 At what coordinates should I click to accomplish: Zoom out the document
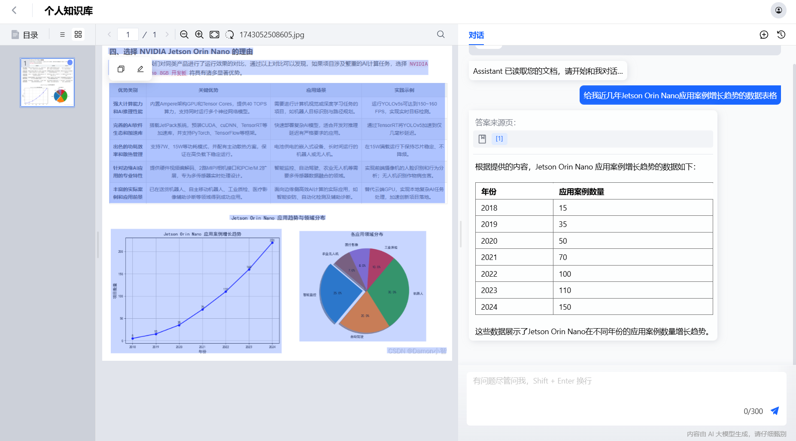pos(184,34)
